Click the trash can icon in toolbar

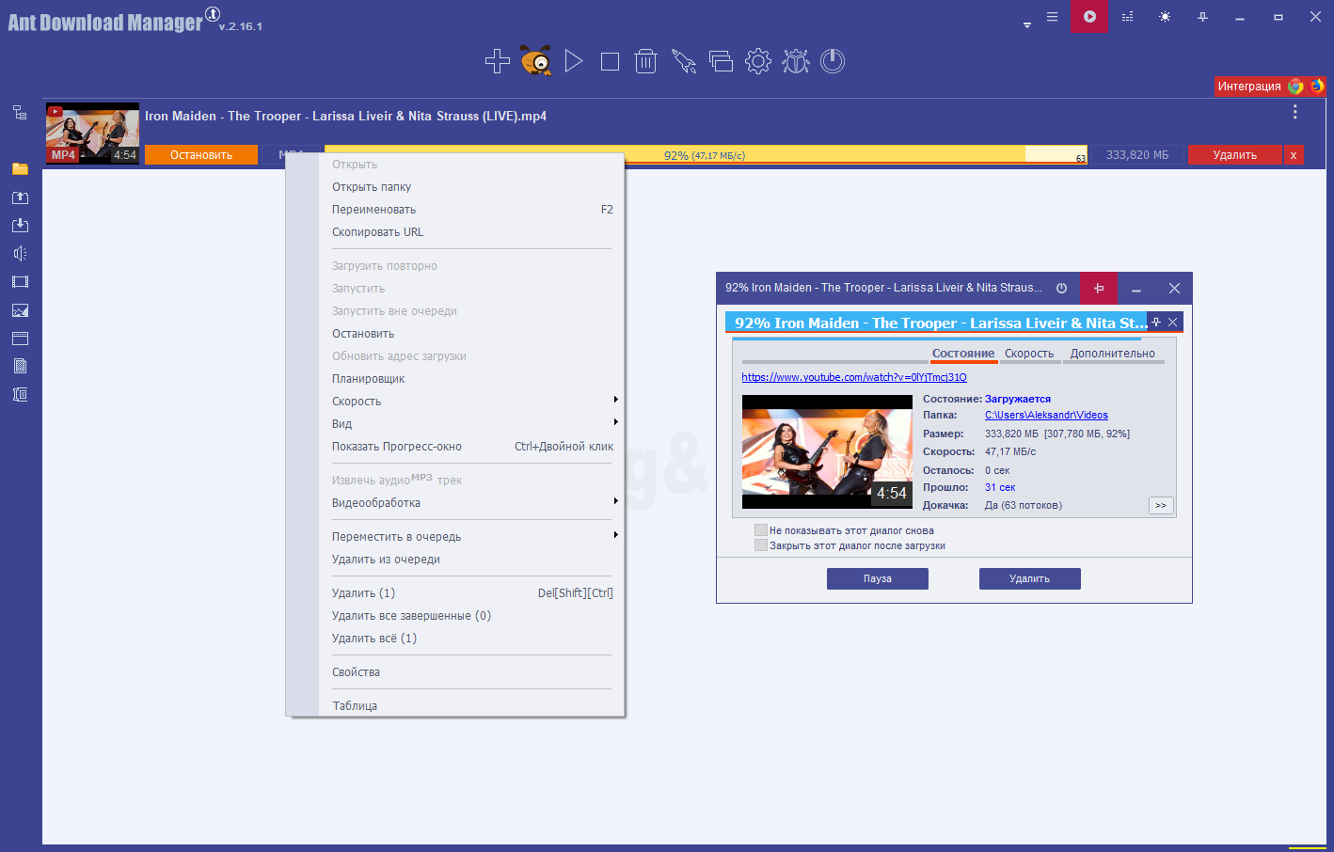coord(645,61)
